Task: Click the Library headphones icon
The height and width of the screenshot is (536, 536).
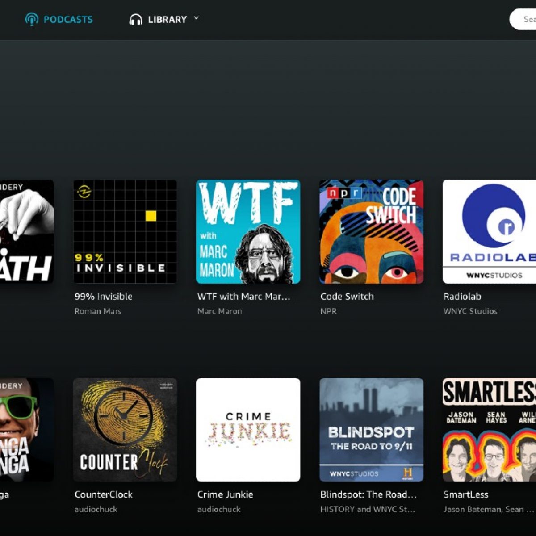Action: coord(135,20)
